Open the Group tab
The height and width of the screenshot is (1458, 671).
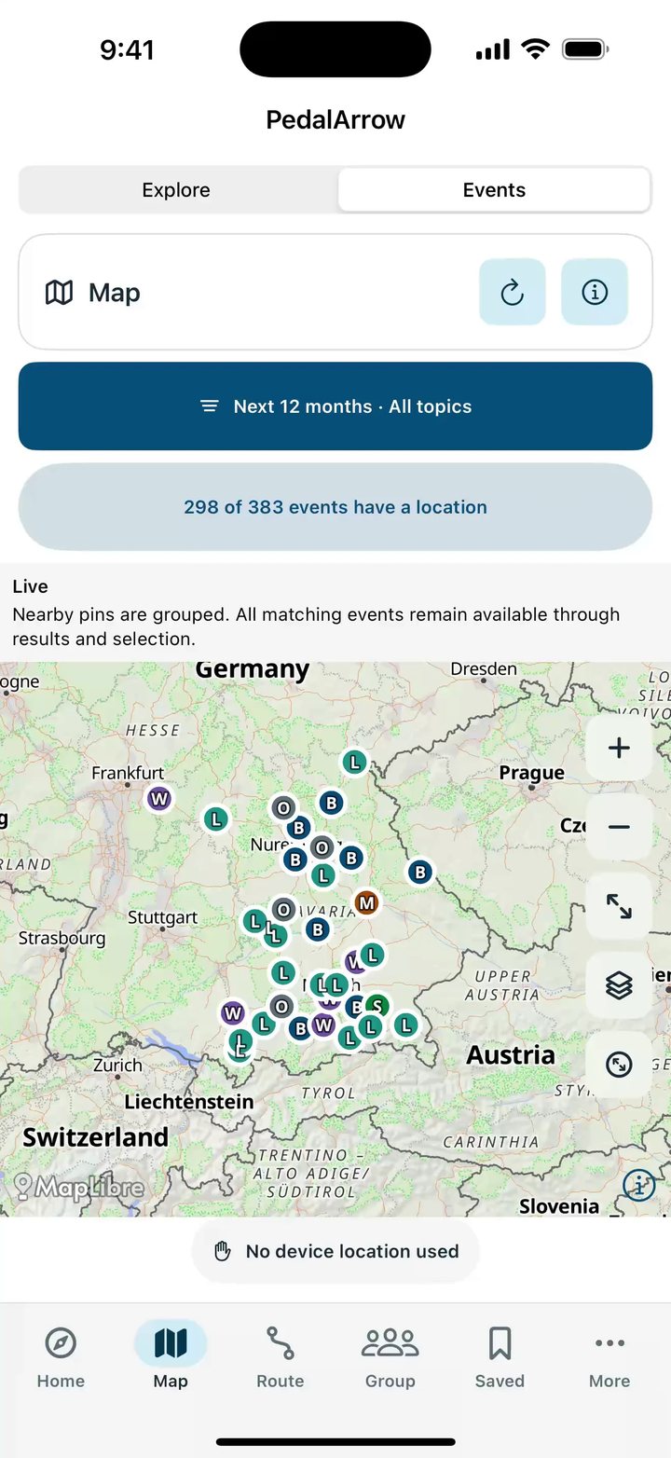pyautogui.click(x=390, y=1357)
